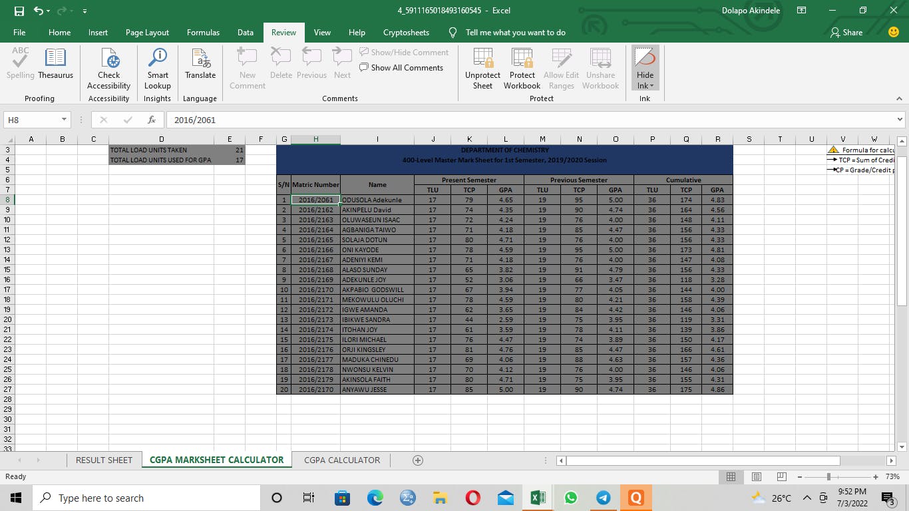Click the formula bar containing 2016/2061
This screenshot has width=909, height=511.
click(x=531, y=120)
